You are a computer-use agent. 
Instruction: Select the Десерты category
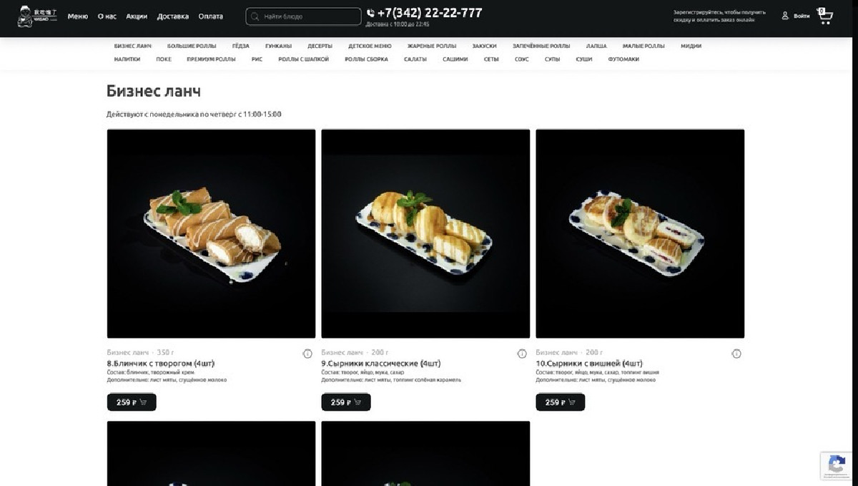coord(320,46)
